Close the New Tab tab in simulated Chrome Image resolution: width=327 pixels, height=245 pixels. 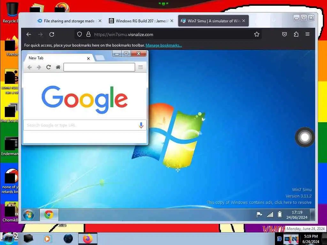[88, 59]
